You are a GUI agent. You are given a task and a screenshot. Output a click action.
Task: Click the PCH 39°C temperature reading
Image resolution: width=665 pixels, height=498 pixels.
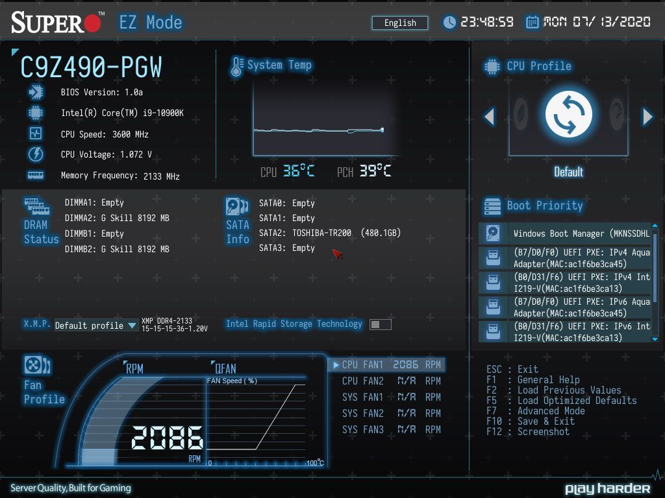364,171
